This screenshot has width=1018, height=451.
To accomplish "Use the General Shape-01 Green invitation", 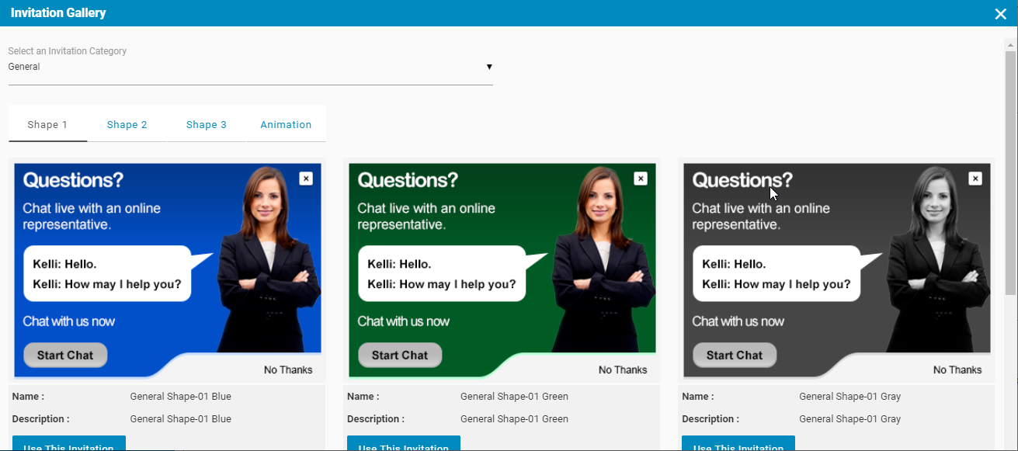I will tap(404, 445).
